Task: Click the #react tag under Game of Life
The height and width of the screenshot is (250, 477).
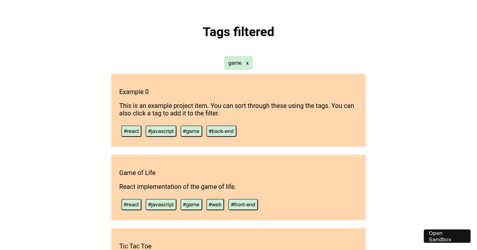Action: click(131, 204)
